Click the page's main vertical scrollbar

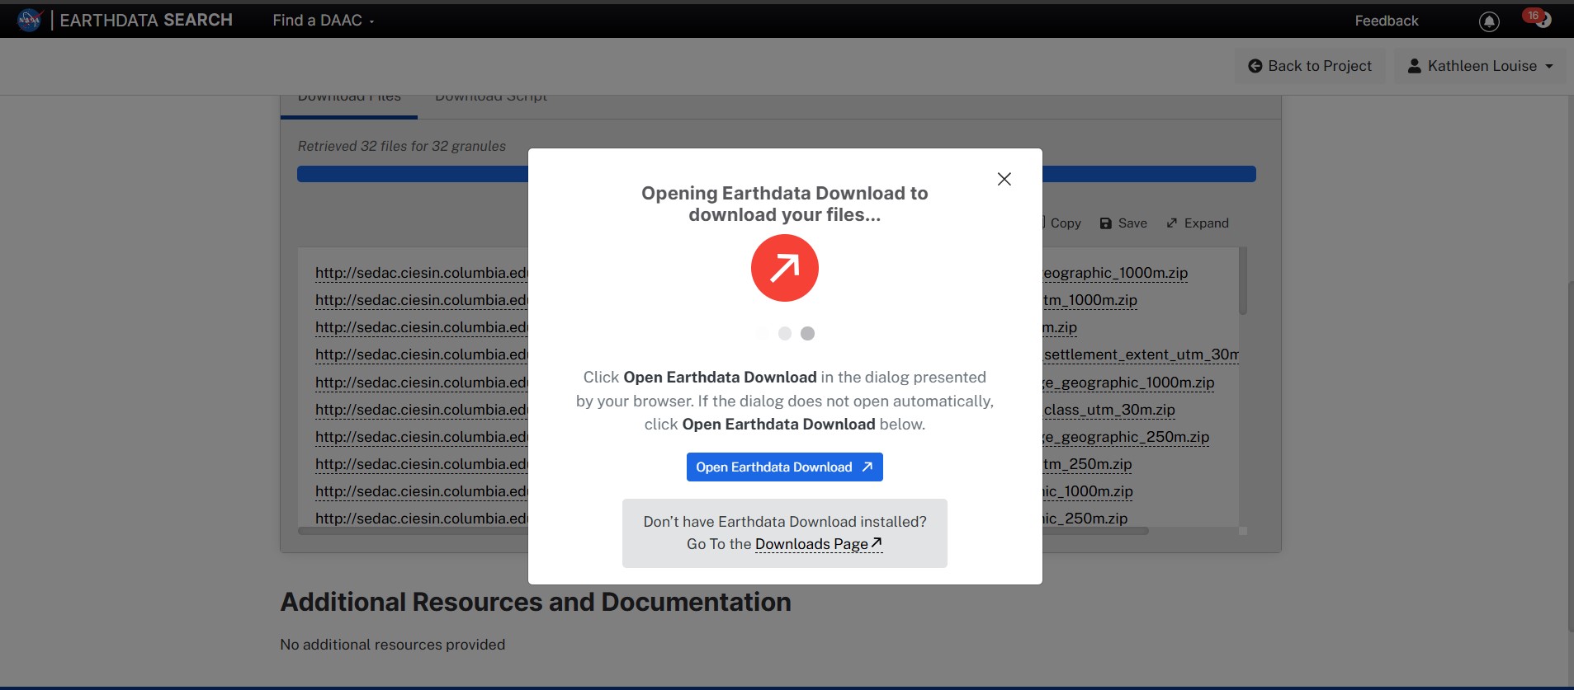[x=1570, y=456]
